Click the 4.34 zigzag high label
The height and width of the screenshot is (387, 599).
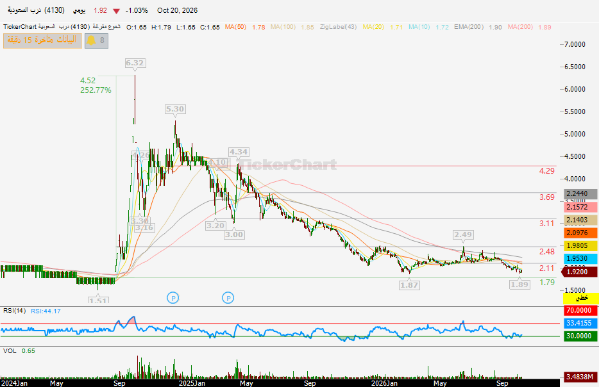point(239,152)
